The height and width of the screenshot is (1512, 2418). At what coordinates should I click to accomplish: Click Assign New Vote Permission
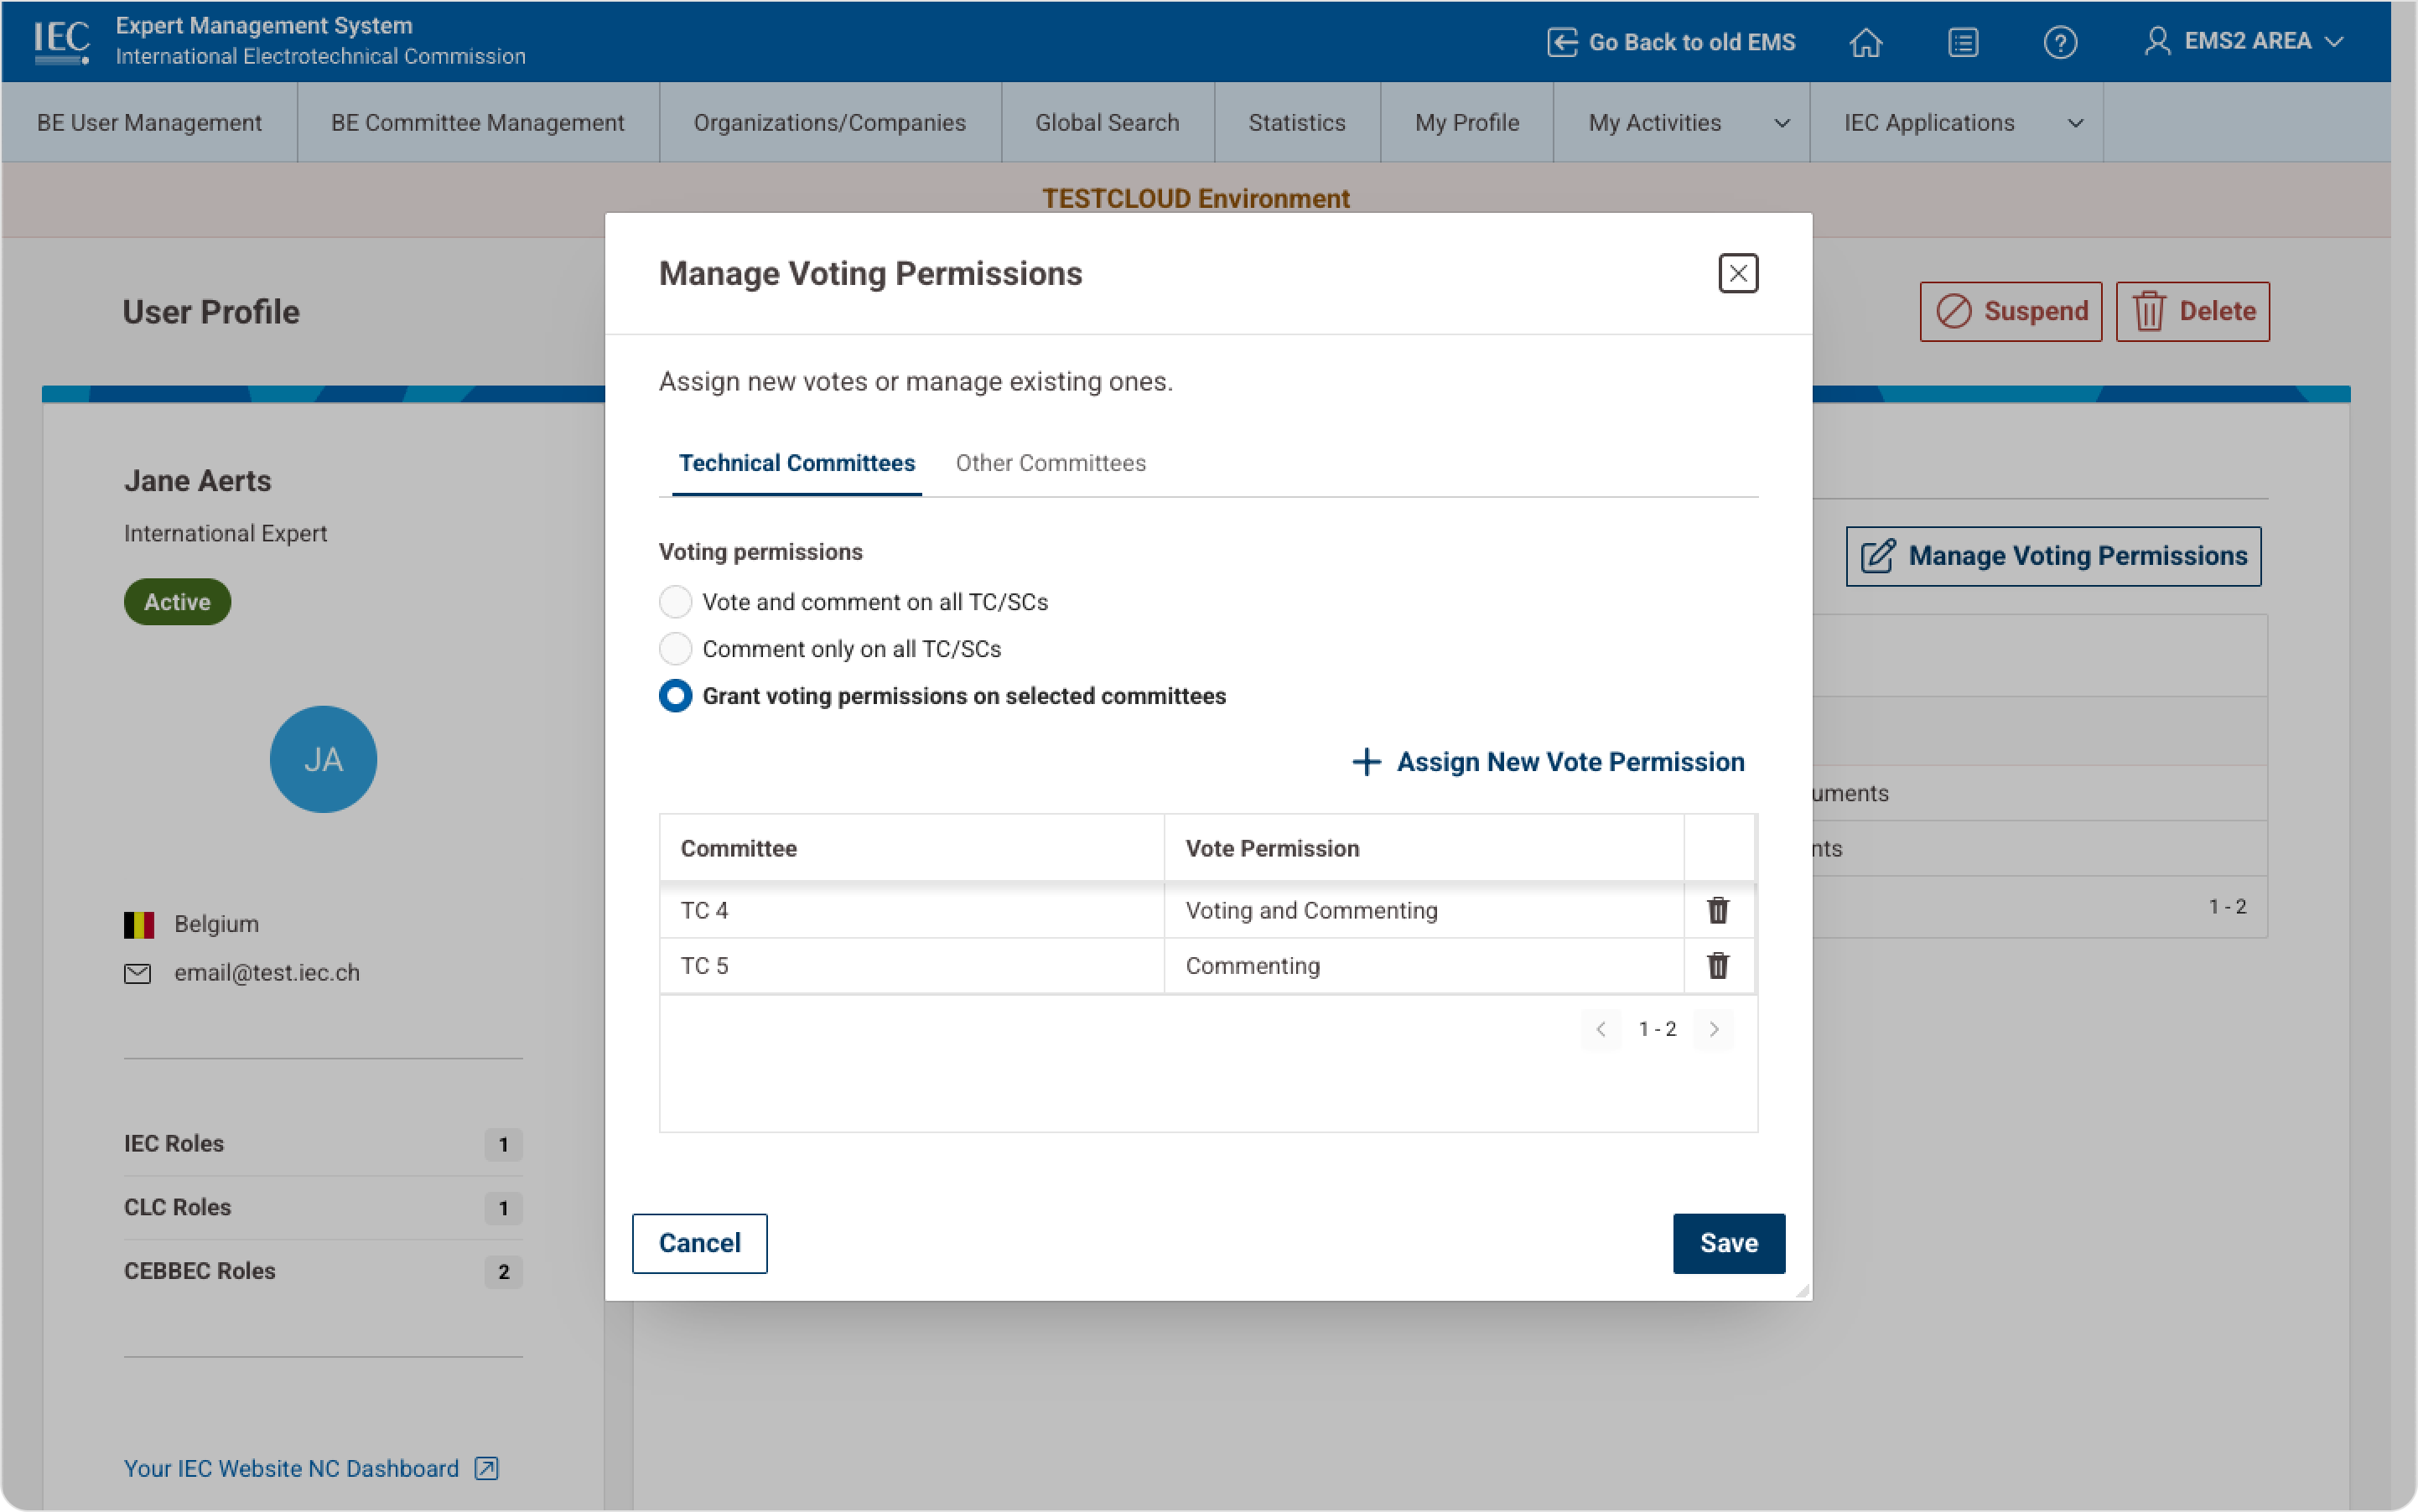[1546, 761]
